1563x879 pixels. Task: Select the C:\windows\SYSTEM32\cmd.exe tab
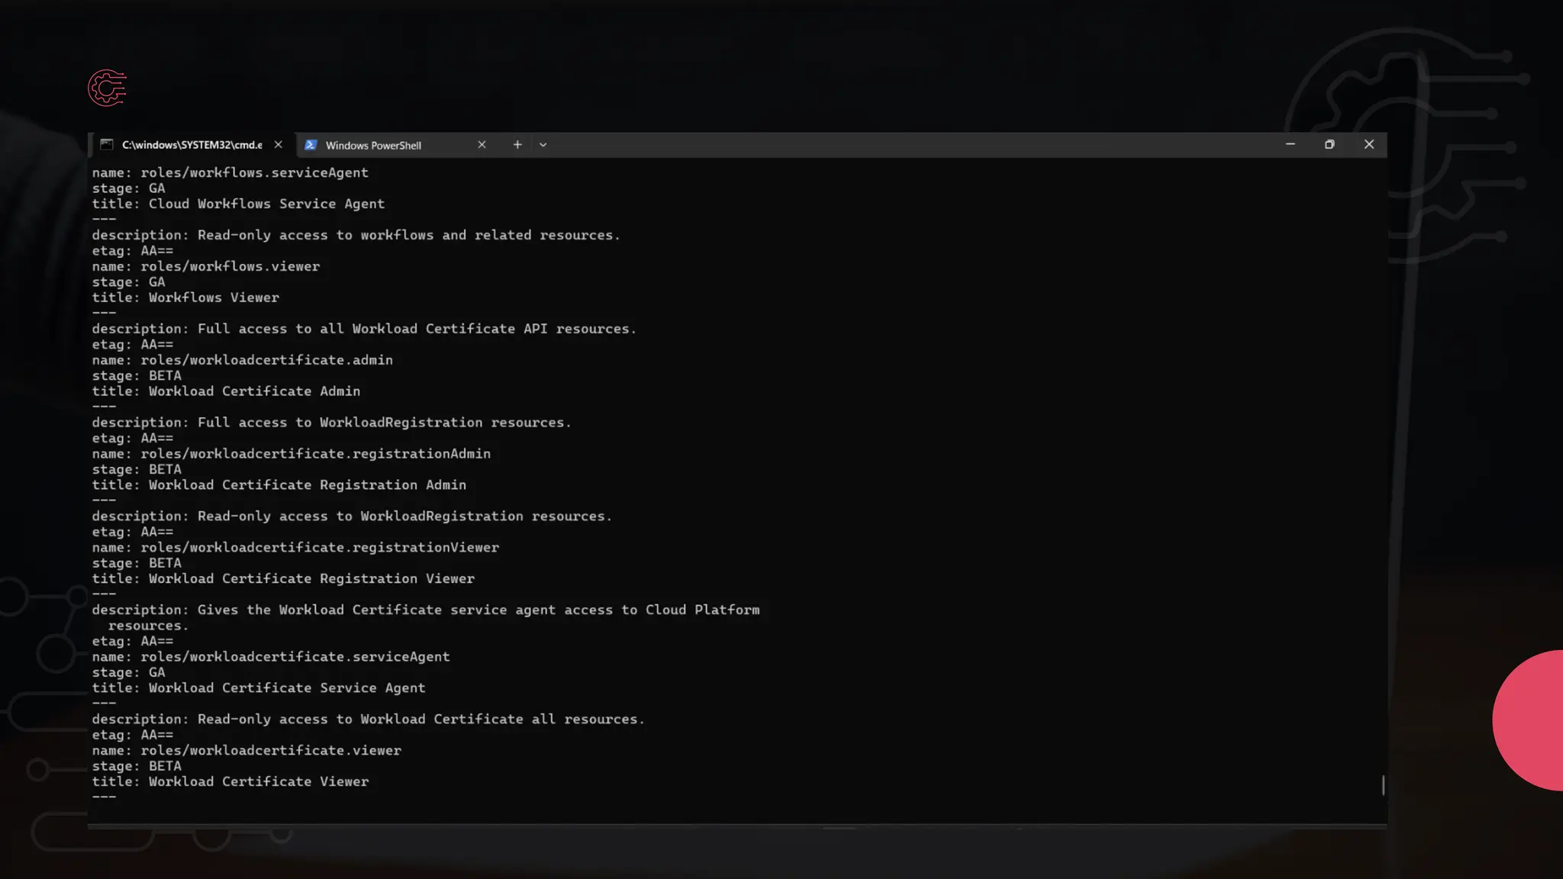click(192, 144)
